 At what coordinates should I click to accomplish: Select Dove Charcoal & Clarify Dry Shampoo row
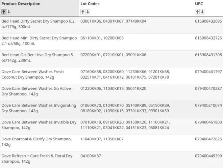[x=111, y=143]
